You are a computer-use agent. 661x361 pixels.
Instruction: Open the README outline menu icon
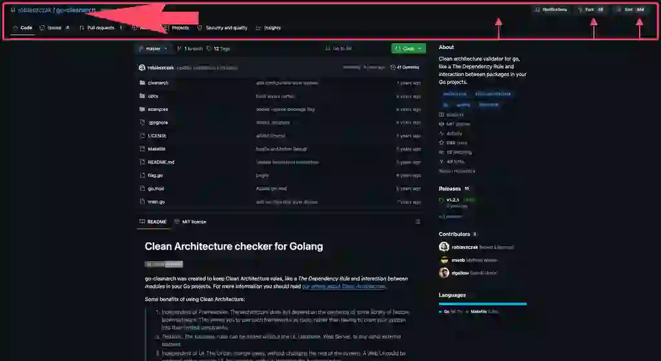pos(418,222)
